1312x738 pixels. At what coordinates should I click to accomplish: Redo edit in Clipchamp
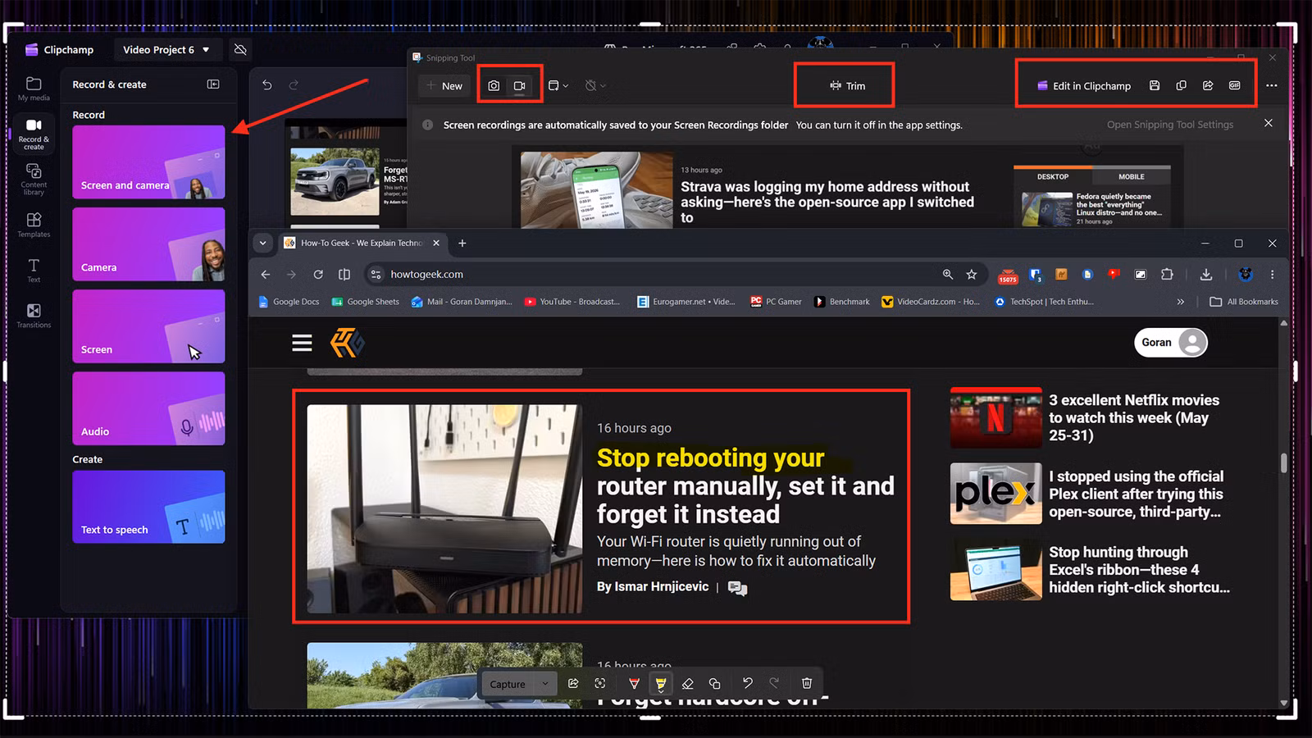pyautogui.click(x=294, y=84)
